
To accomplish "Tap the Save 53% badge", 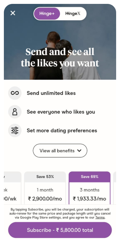I will [x=45, y=177].
